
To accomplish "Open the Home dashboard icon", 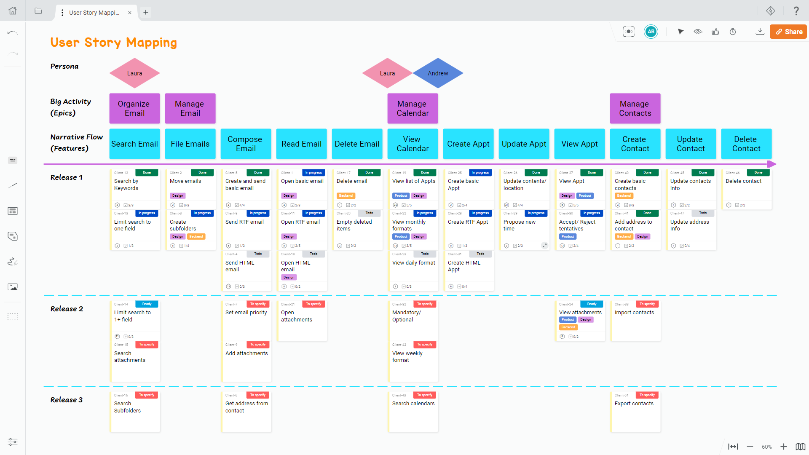I will (x=13, y=11).
